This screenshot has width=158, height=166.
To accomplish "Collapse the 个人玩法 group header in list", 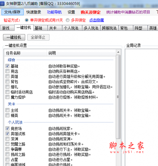I will click(x=15, y=122).
